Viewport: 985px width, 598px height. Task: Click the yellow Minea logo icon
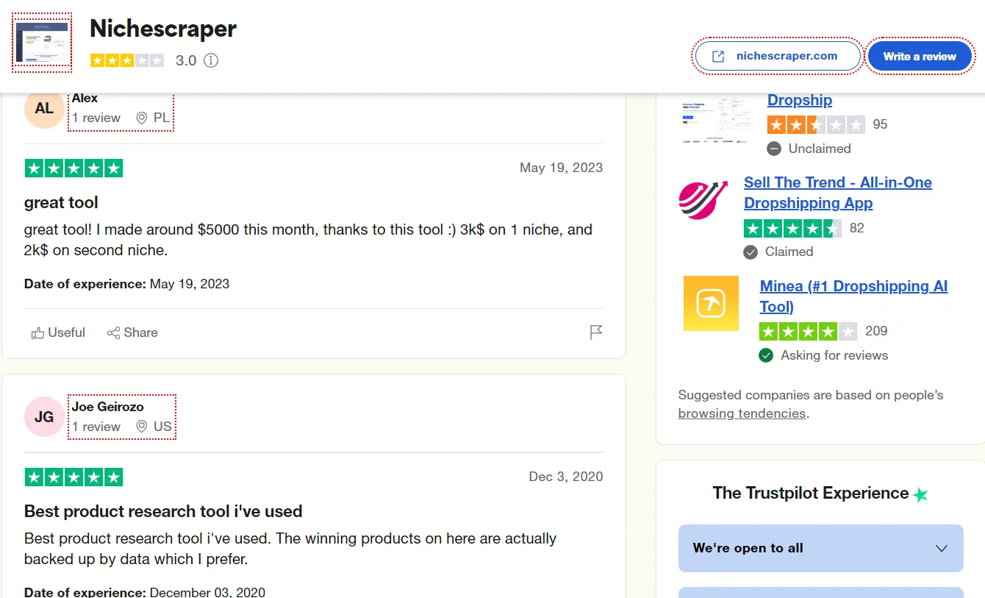[x=711, y=303]
